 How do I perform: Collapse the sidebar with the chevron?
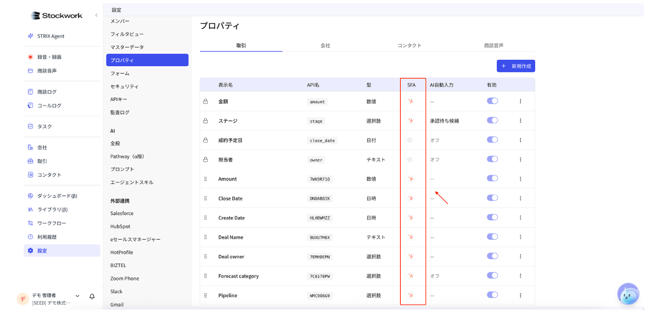pos(97,16)
